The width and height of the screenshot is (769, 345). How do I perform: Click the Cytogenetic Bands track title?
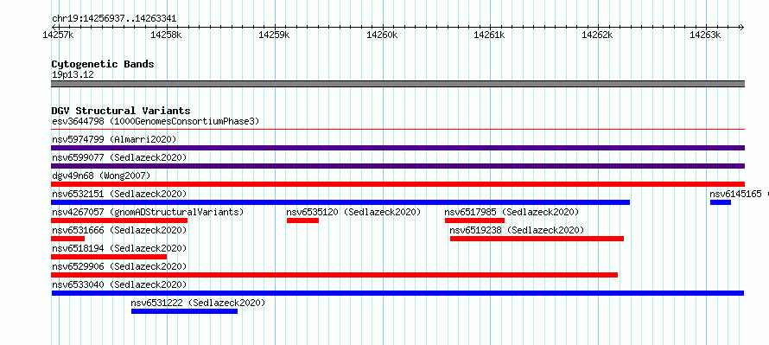coord(103,64)
